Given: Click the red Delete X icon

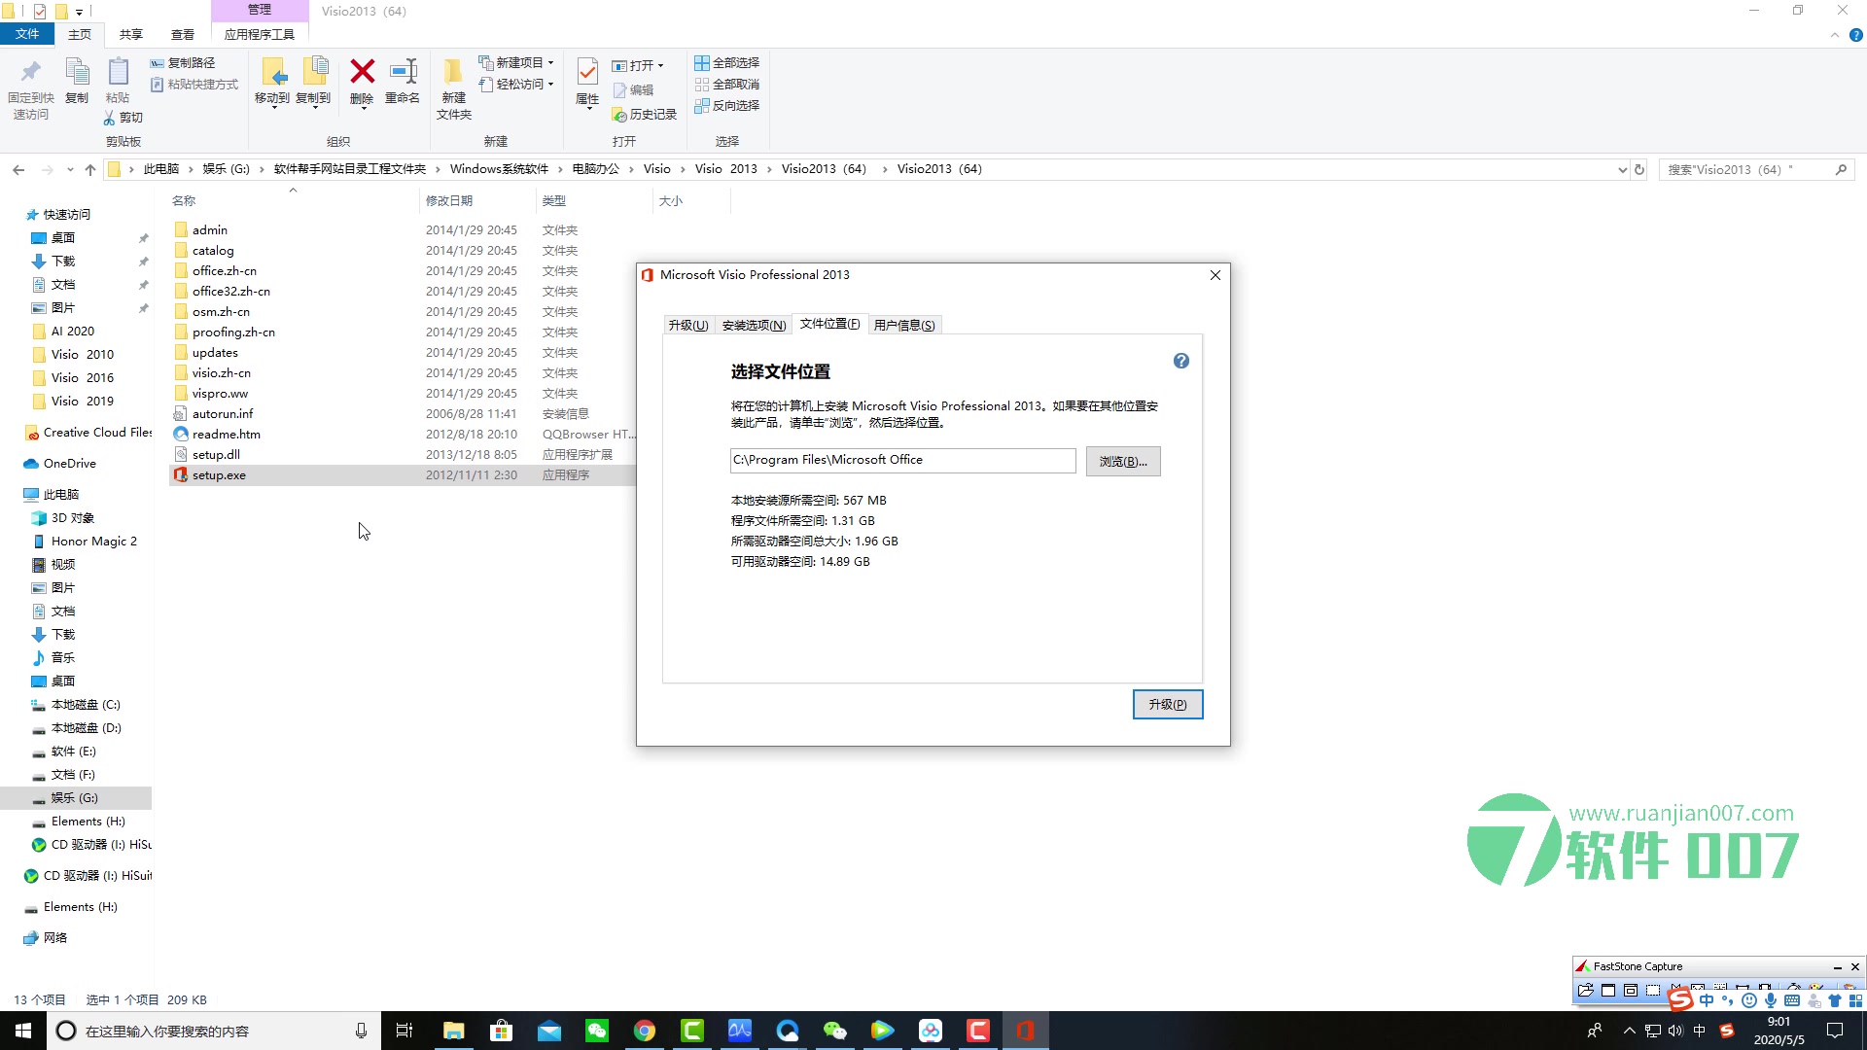Looking at the screenshot, I should pyautogui.click(x=362, y=71).
